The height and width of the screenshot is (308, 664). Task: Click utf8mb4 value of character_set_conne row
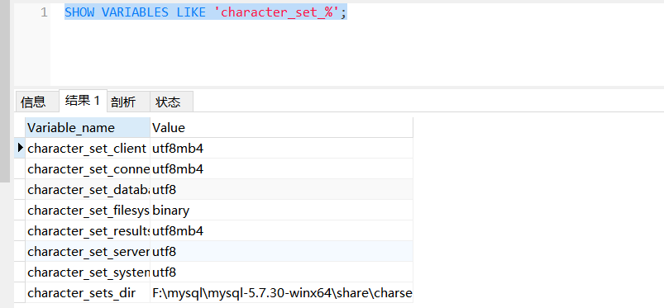pos(282,168)
